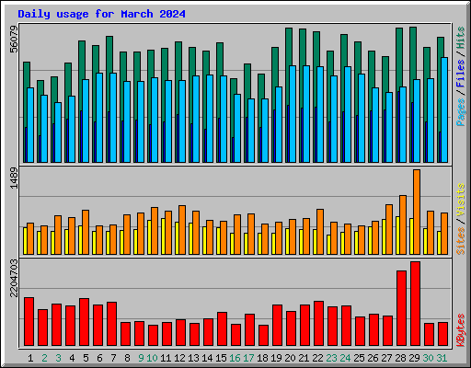Viewport: 471px width, 368px height.
Task: Click the yellow visits bar for day 10
Action: (149, 237)
